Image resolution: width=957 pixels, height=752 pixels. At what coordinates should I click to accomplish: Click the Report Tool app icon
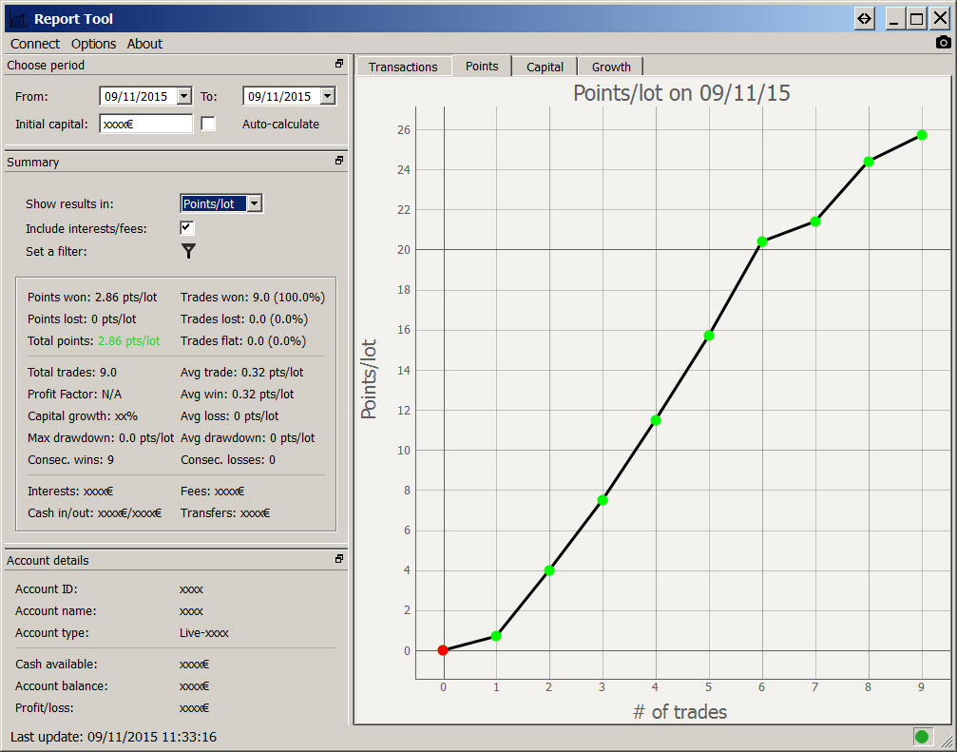coord(18,19)
